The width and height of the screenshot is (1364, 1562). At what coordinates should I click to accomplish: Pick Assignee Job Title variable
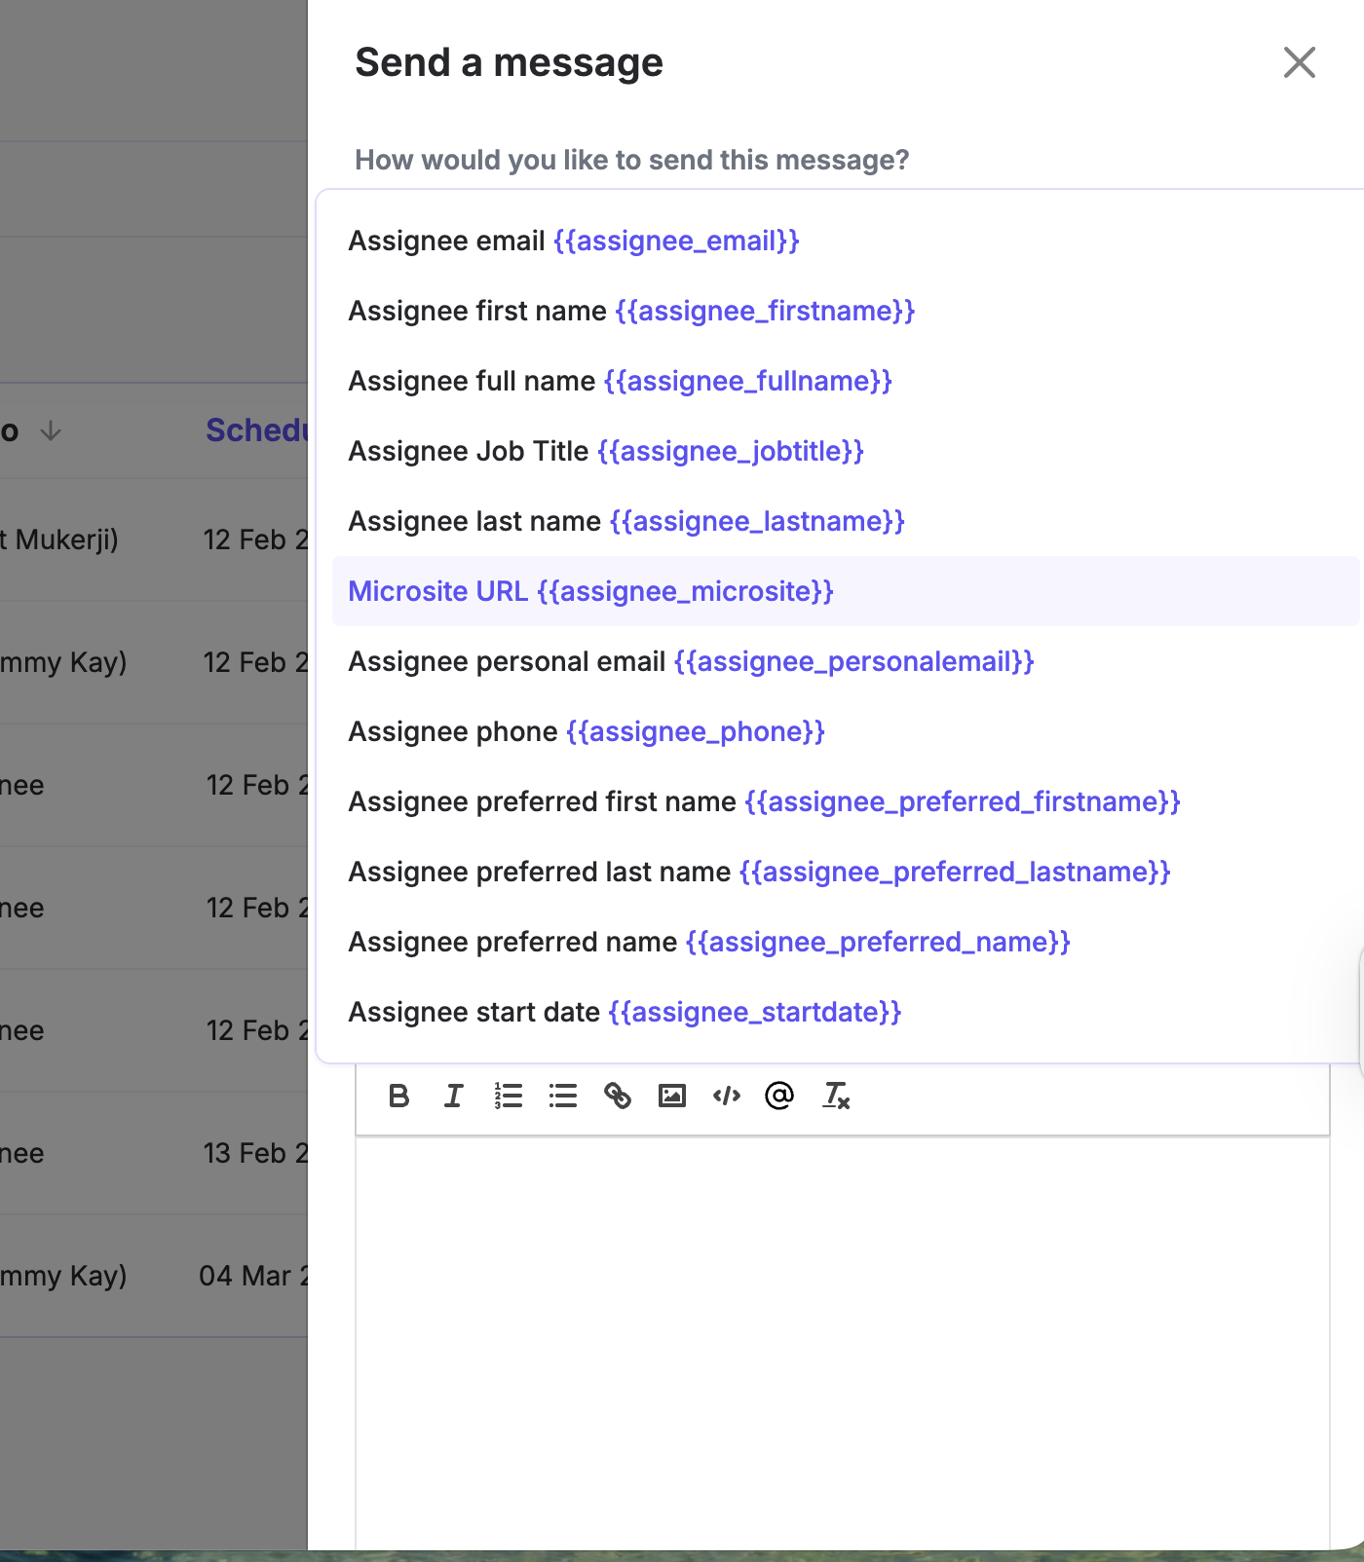point(846,451)
